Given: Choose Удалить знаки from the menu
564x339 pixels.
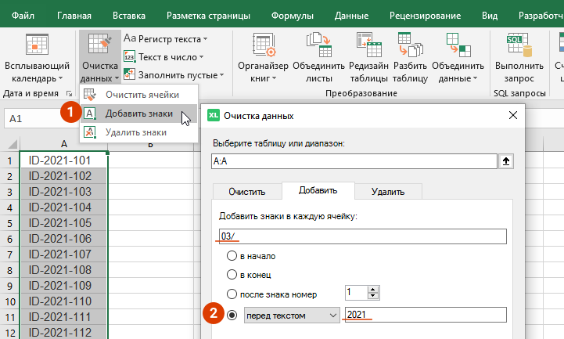Looking at the screenshot, I should [x=135, y=132].
